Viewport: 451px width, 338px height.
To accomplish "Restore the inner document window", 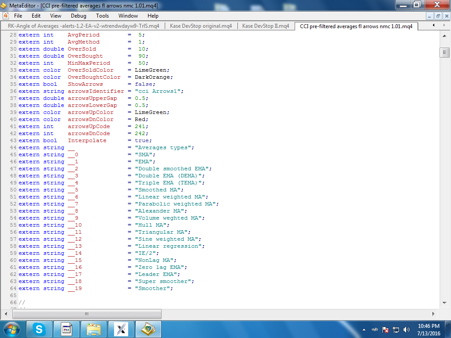I will [x=438, y=16].
